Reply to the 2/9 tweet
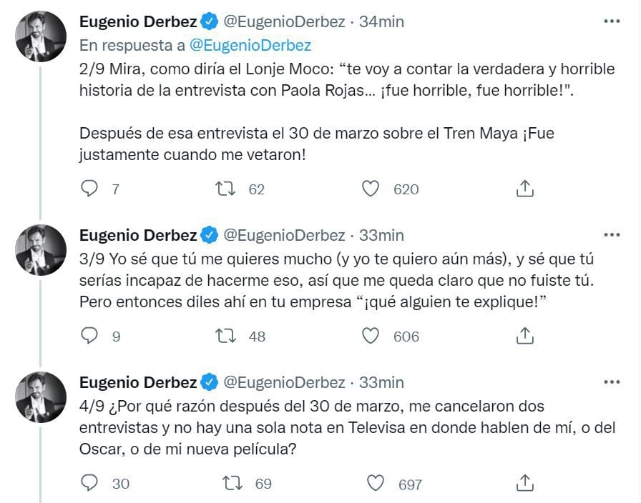641x503 pixels. (x=89, y=189)
